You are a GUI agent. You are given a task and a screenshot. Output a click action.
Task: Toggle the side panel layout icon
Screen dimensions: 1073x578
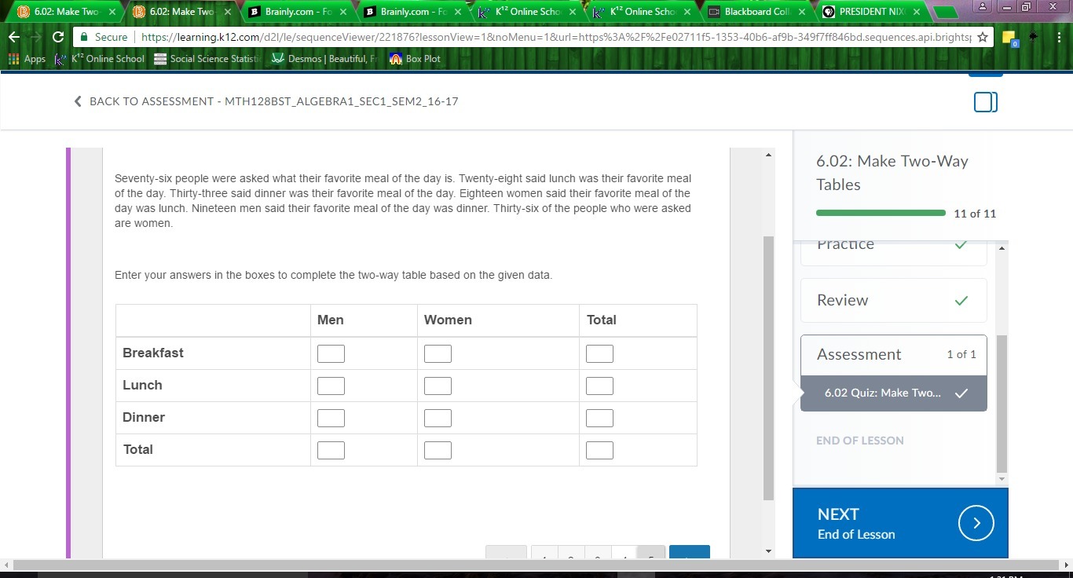click(x=986, y=102)
